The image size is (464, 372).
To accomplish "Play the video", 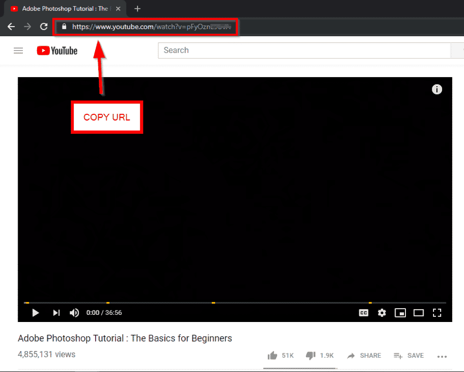I will pyautogui.click(x=35, y=313).
